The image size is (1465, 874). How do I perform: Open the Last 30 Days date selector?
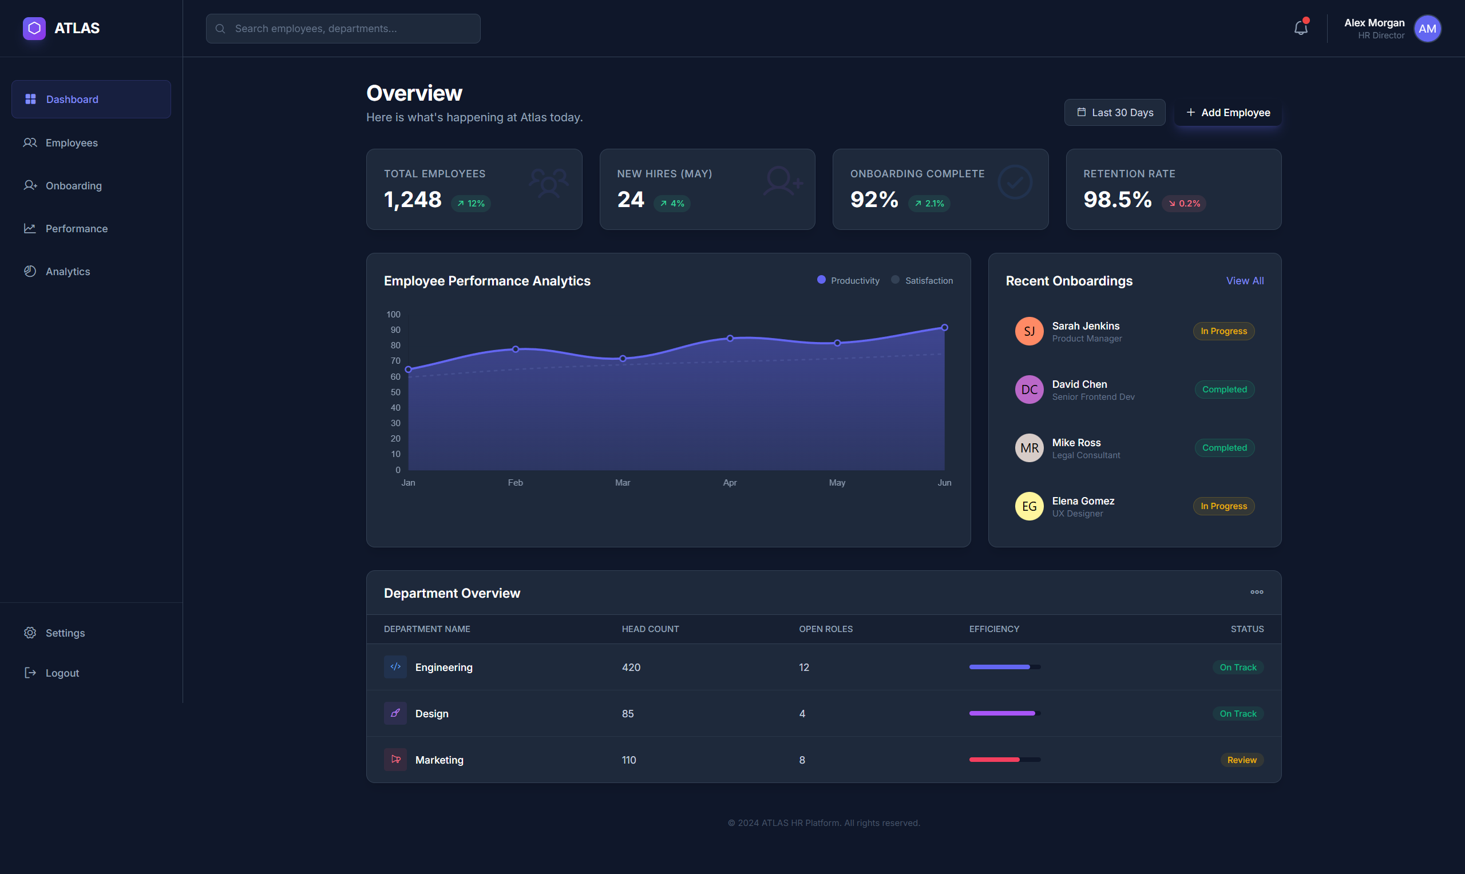(x=1115, y=112)
